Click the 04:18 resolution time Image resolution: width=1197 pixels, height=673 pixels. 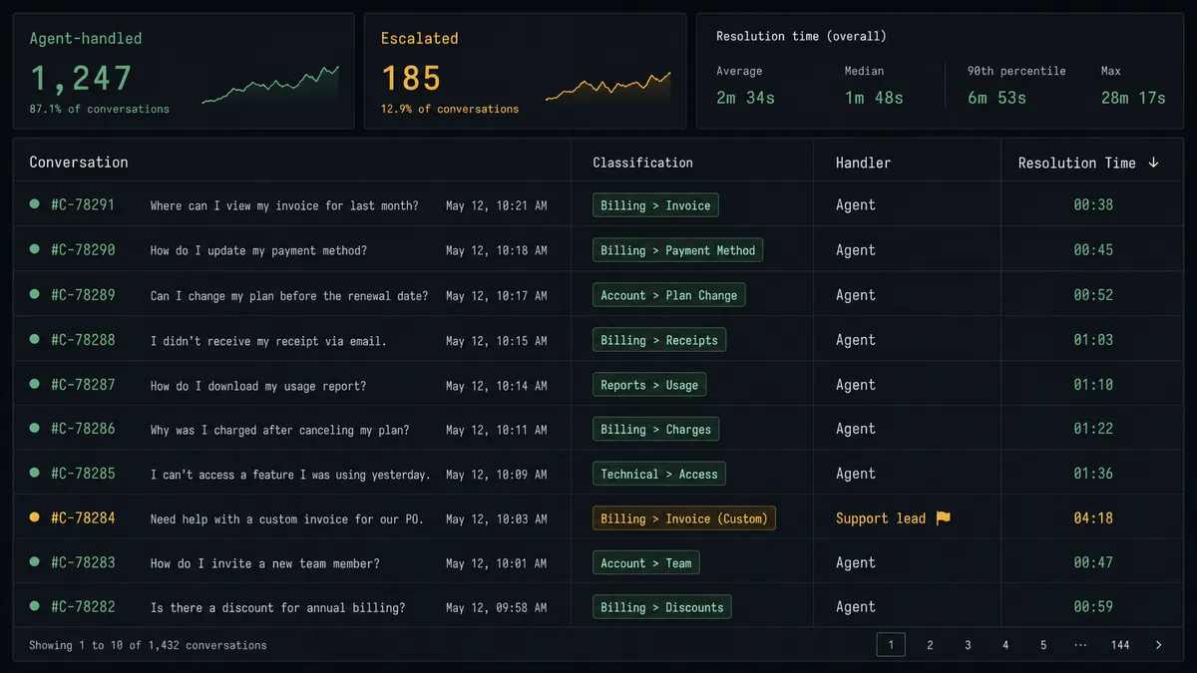(1093, 517)
